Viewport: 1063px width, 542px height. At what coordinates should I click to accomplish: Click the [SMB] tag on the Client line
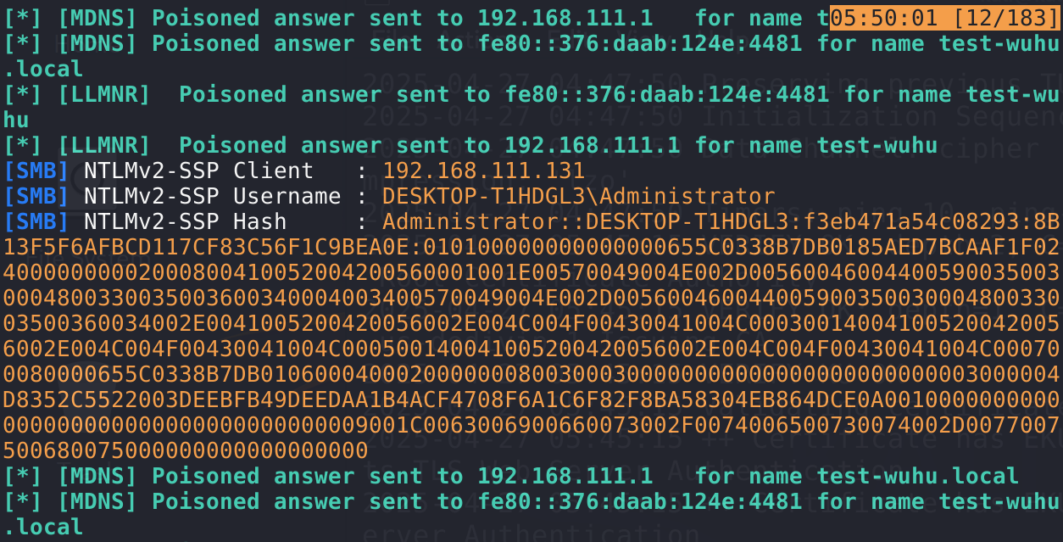(x=36, y=170)
